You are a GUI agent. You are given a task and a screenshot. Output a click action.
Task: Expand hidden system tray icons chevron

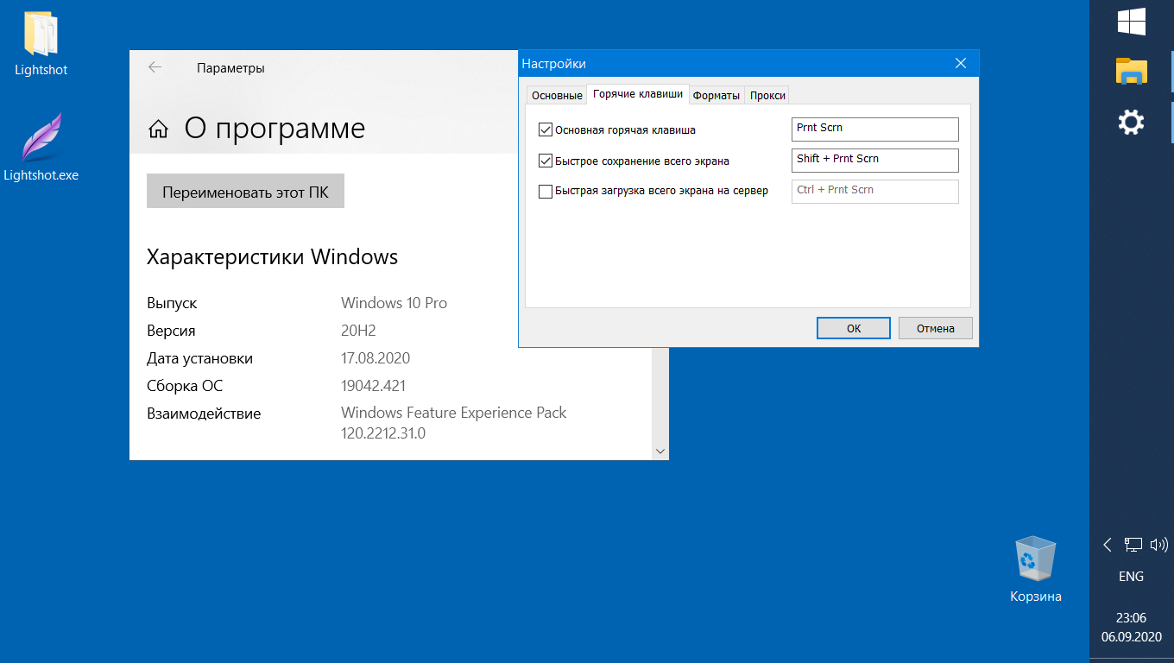pyautogui.click(x=1108, y=545)
